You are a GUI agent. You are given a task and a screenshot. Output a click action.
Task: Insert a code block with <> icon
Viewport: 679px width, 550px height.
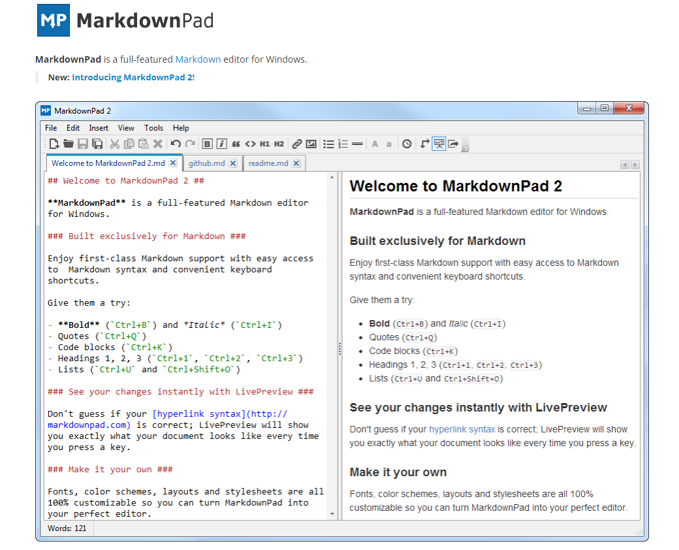[x=250, y=144]
